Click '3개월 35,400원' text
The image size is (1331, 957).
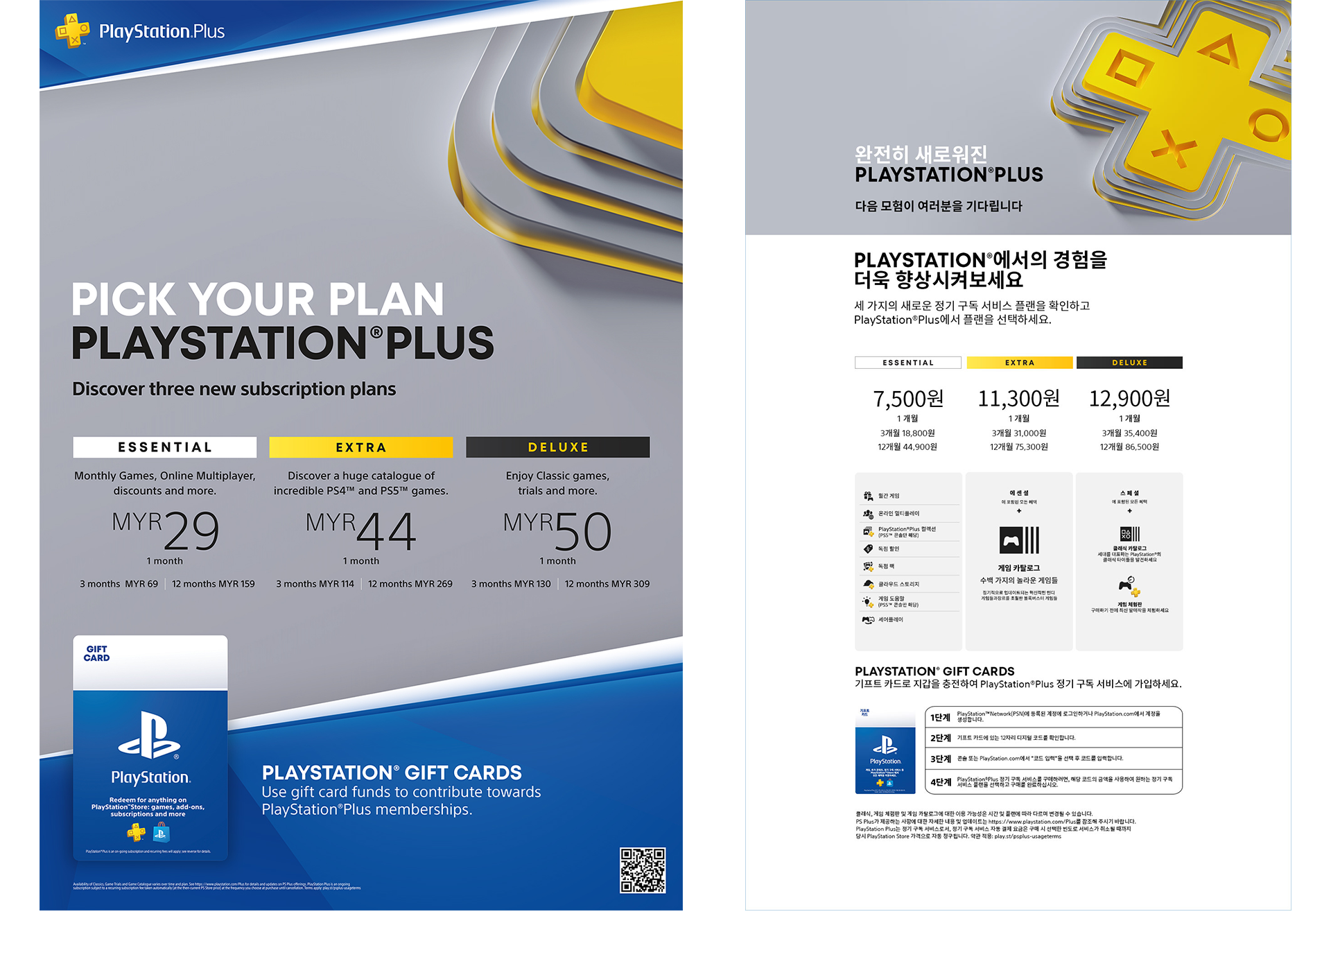(x=1129, y=433)
